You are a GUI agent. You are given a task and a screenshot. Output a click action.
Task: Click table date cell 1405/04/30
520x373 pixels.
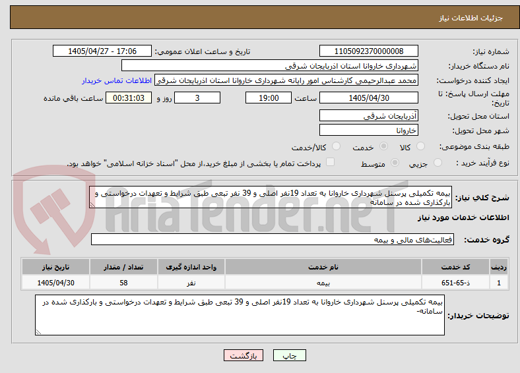click(x=55, y=283)
